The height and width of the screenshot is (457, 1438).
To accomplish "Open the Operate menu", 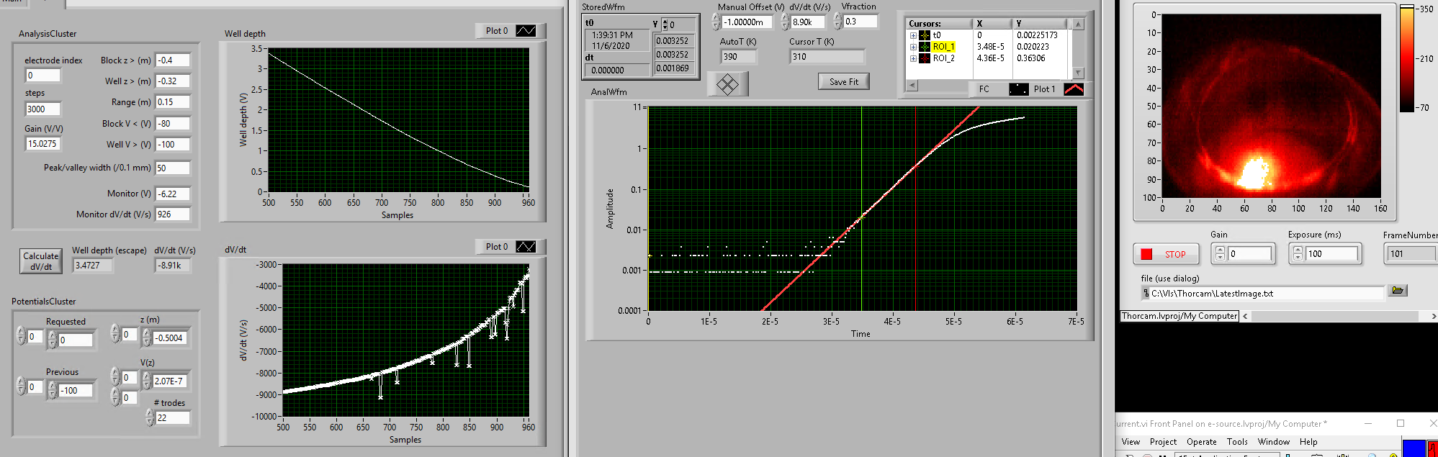I will [x=1201, y=442].
